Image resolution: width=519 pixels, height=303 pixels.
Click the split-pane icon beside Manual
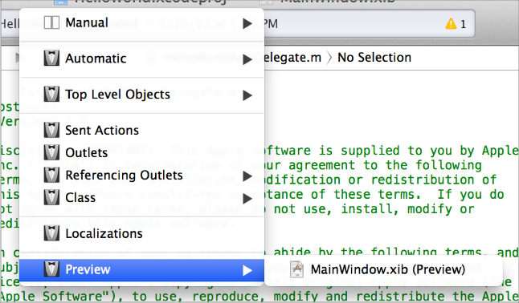point(51,22)
